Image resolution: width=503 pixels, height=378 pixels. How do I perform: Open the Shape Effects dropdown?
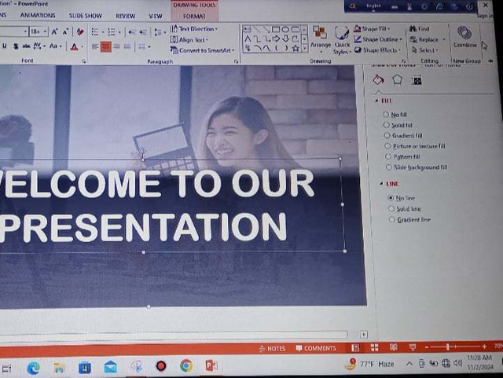377,50
